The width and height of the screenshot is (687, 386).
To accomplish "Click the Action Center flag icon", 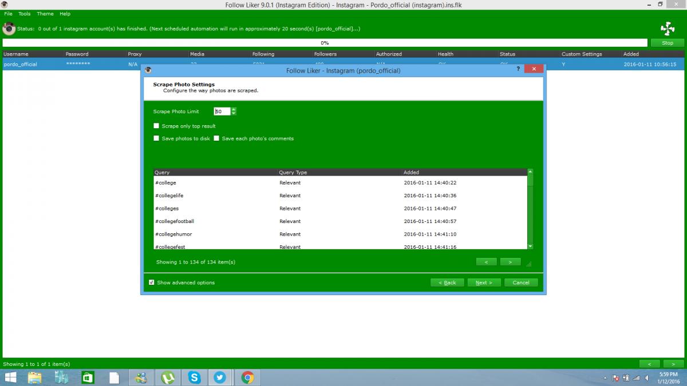I will 616,378.
